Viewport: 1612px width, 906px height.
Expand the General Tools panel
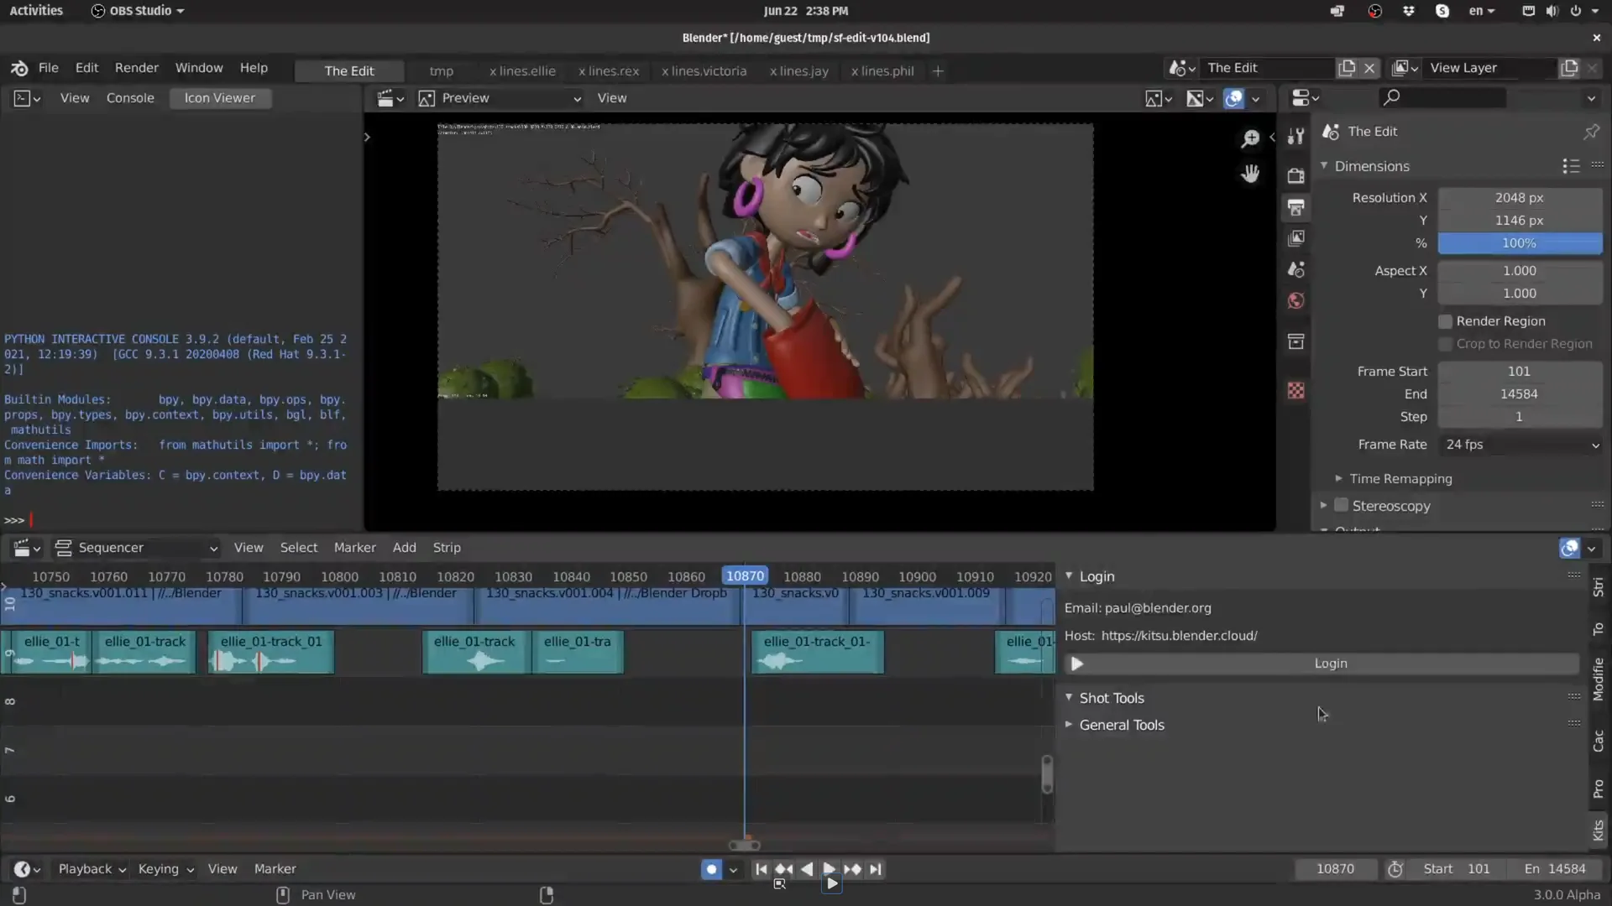[x=1121, y=725]
